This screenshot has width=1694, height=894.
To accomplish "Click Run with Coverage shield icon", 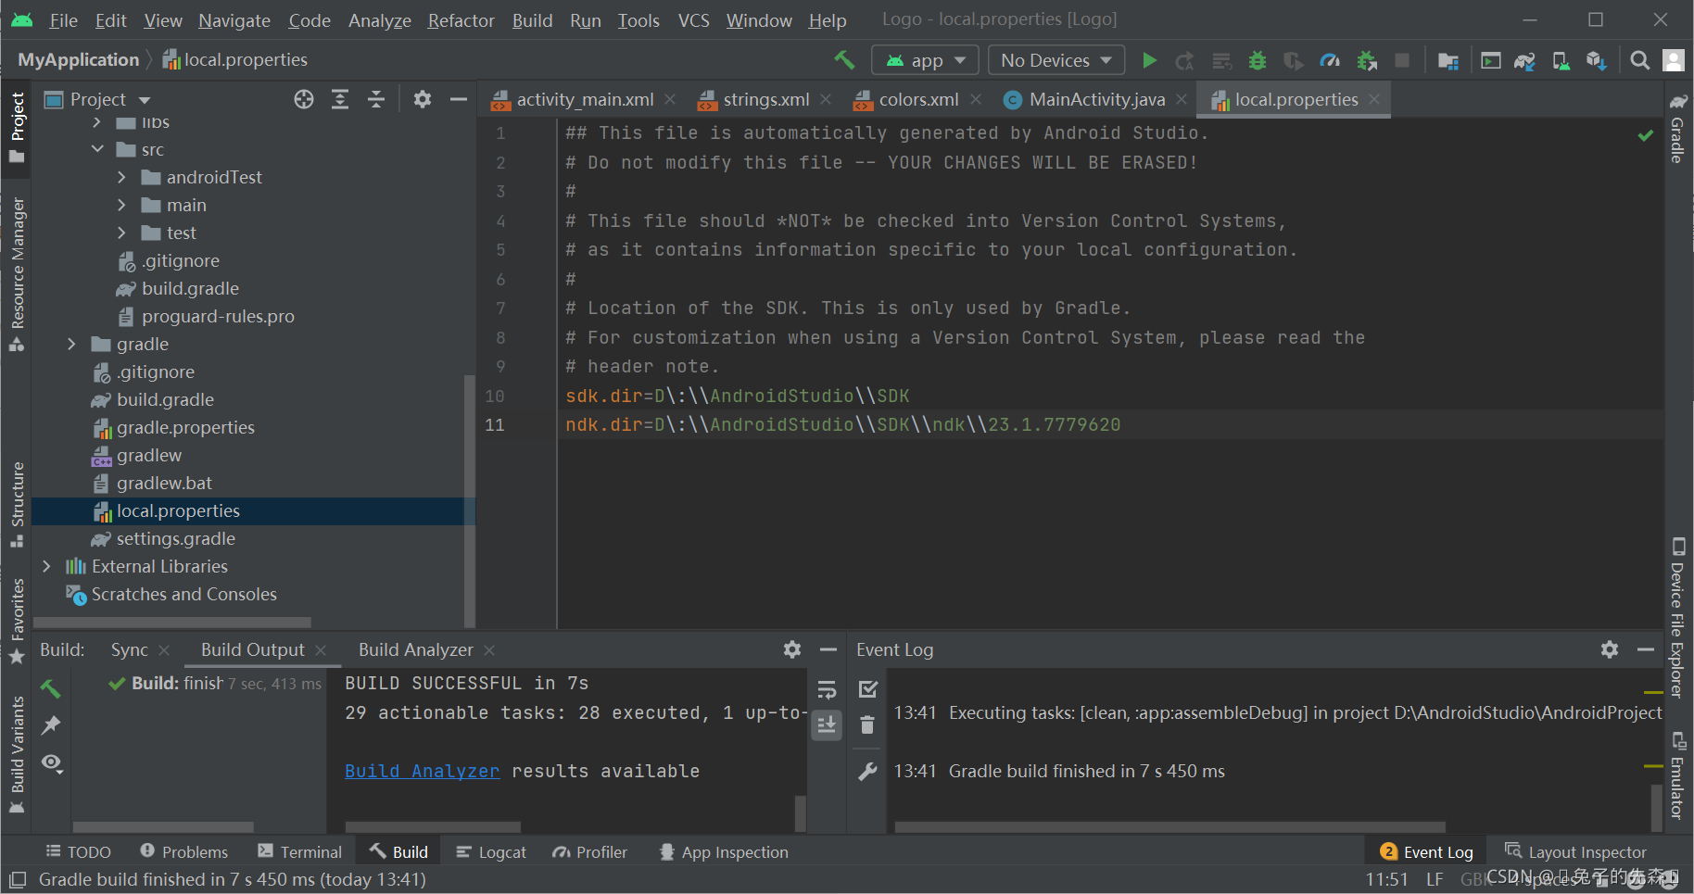I will click(1294, 60).
